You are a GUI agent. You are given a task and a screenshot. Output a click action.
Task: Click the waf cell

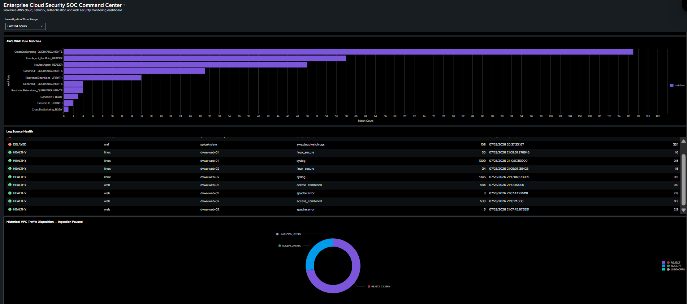point(107,144)
